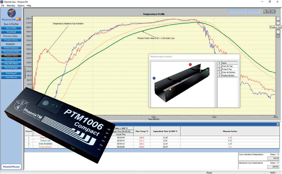Click orange thermocouple marker 4 on product image
Screen dimensions: 282x174
170,89
